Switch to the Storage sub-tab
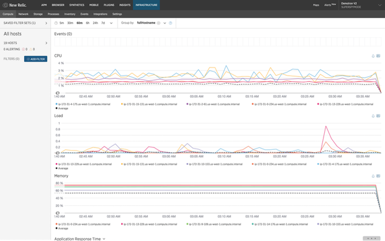The height and width of the screenshot is (241, 385). pyautogui.click(x=38, y=14)
